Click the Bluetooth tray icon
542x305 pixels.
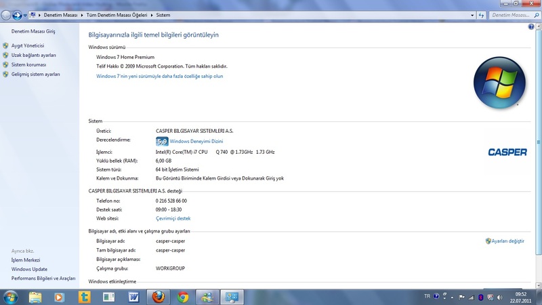[x=481, y=297]
